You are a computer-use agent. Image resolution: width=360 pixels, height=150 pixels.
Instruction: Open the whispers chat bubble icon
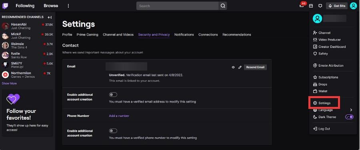pyautogui.click(x=320, y=6)
